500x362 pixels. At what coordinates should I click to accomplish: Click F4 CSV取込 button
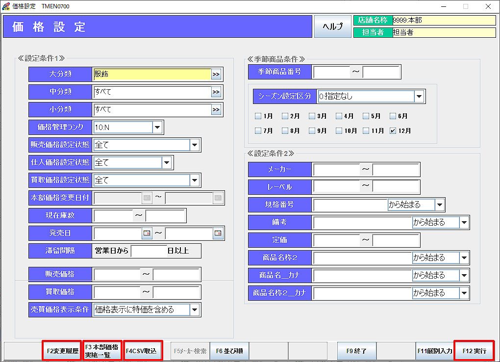142,351
